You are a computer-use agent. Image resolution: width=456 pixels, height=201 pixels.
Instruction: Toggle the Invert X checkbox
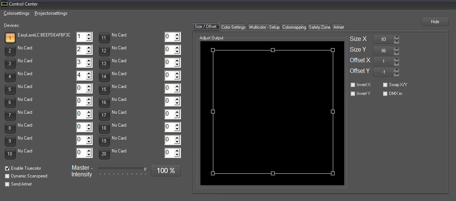click(353, 85)
